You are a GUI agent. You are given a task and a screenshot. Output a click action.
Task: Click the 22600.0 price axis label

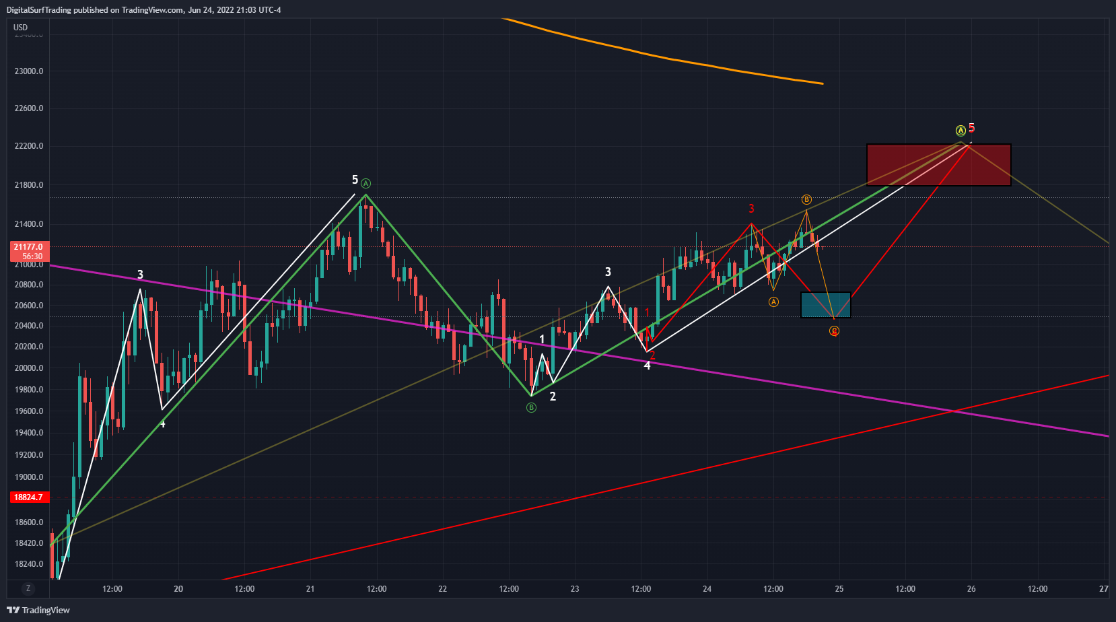[30, 108]
